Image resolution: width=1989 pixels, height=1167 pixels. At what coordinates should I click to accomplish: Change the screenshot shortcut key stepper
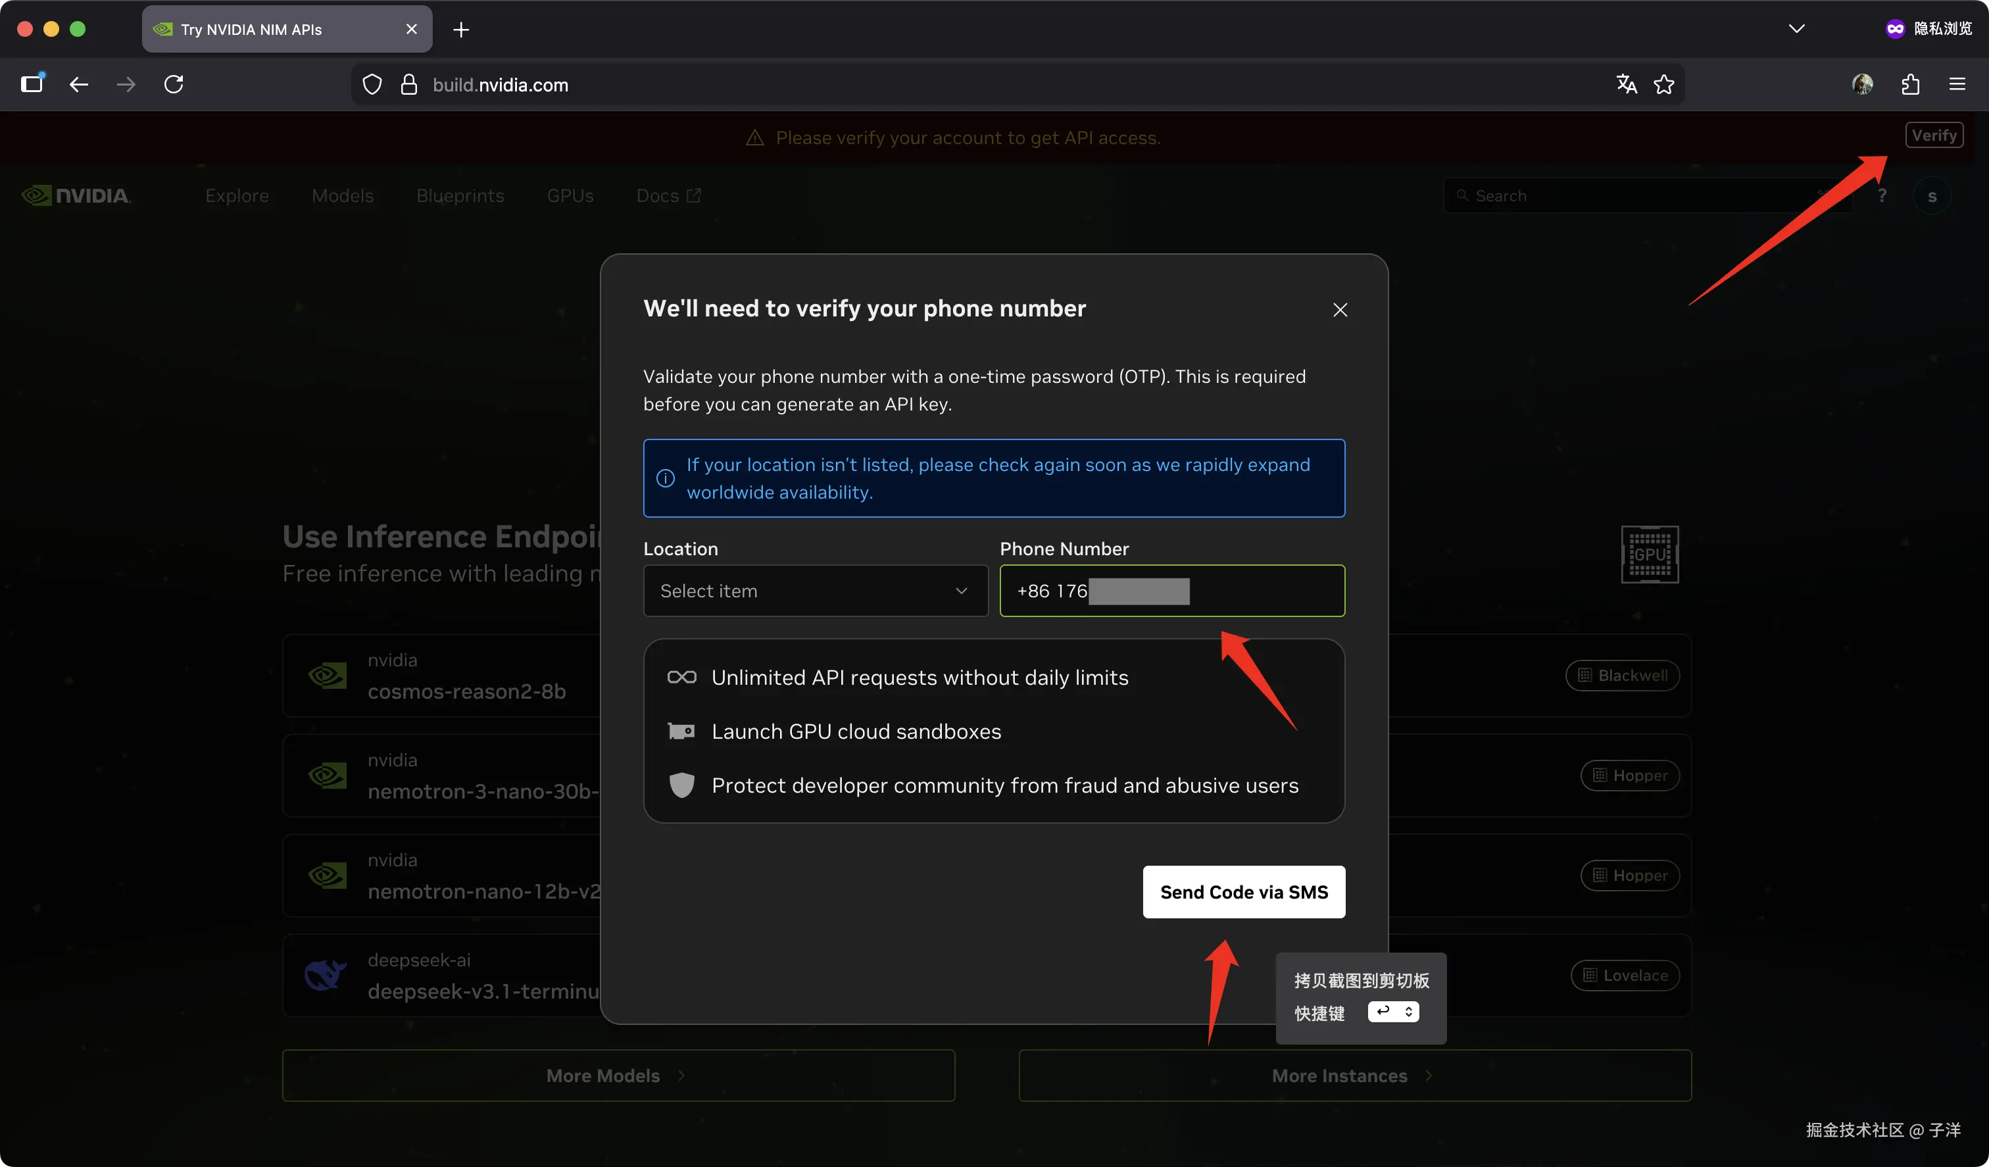click(1408, 1012)
